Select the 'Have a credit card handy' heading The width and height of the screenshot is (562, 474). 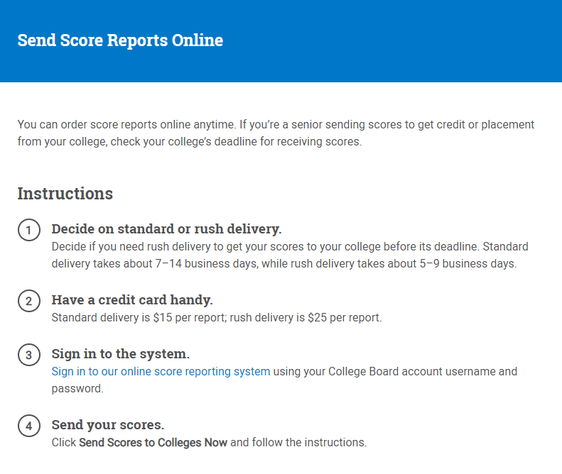(x=132, y=300)
